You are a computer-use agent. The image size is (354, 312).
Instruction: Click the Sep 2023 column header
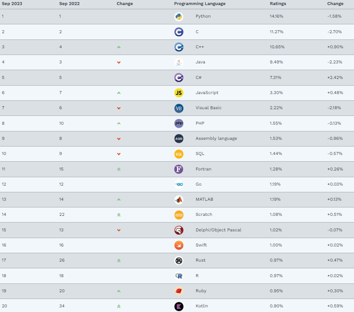click(11, 4)
